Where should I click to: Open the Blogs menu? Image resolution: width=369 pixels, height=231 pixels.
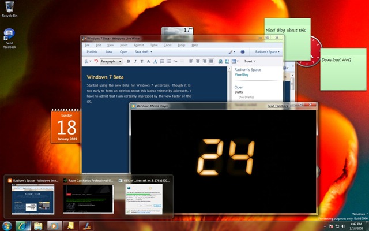[x=182, y=45]
